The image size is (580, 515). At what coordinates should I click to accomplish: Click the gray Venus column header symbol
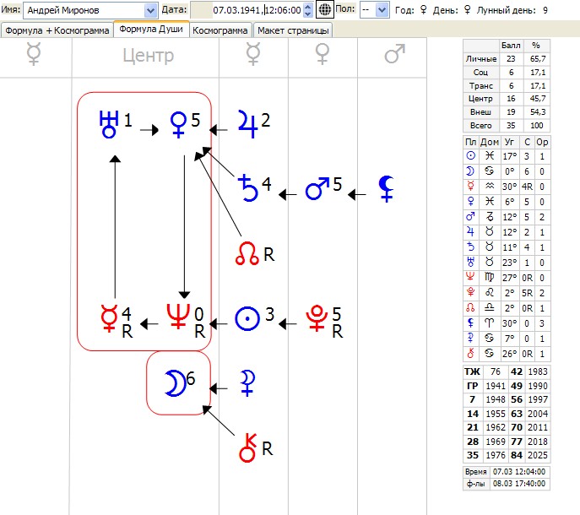(x=323, y=54)
